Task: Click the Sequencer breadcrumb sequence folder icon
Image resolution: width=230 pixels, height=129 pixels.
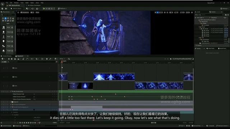Action: point(171,59)
